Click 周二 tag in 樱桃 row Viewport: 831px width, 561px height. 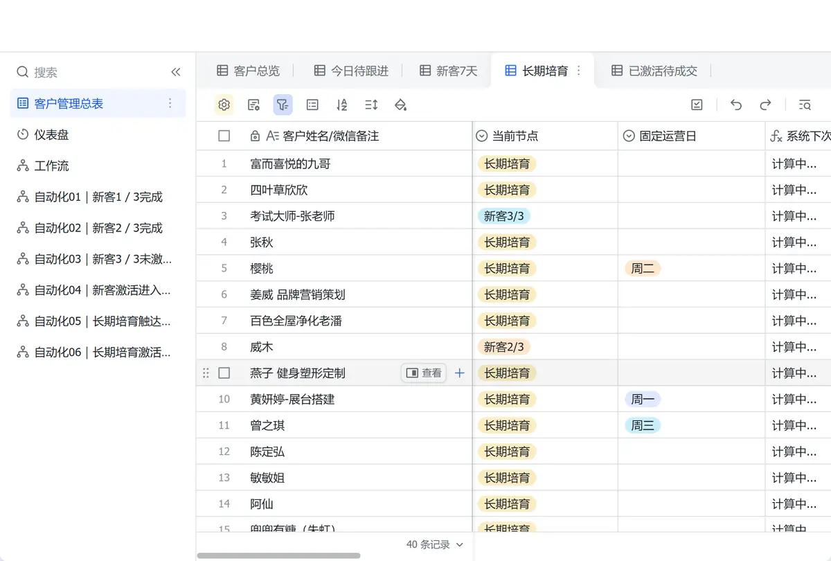pyautogui.click(x=643, y=269)
